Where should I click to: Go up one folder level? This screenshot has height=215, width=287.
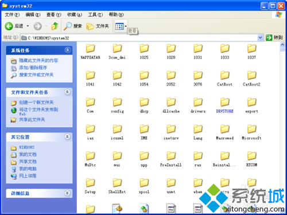(x=55, y=26)
